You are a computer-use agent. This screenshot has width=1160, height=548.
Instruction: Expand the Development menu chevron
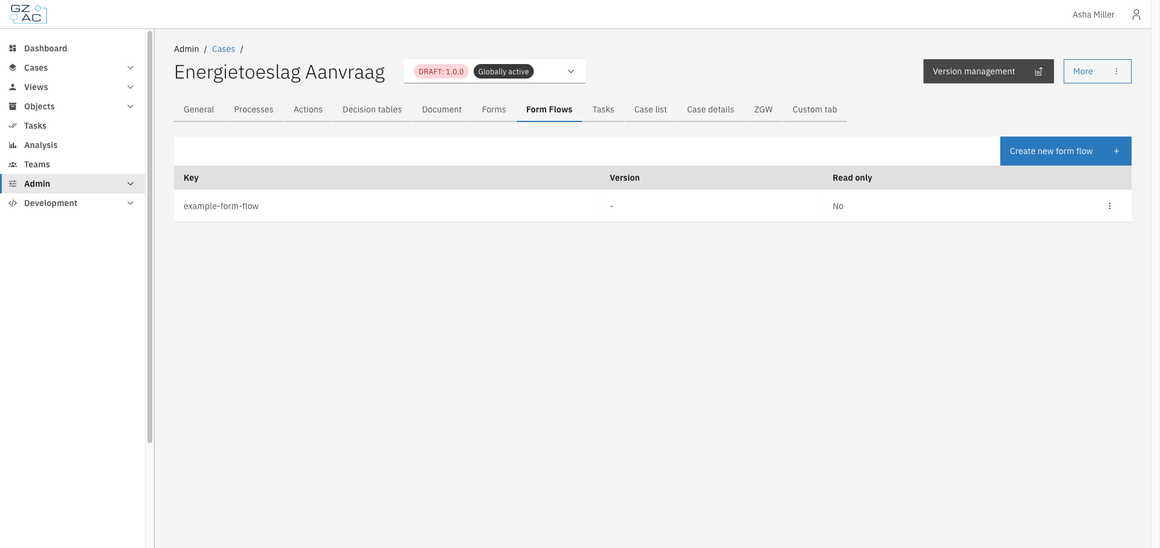click(130, 203)
